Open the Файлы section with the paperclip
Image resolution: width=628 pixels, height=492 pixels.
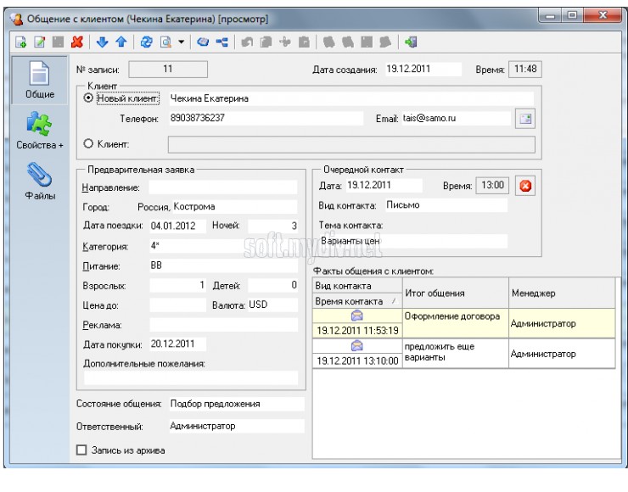(40, 182)
